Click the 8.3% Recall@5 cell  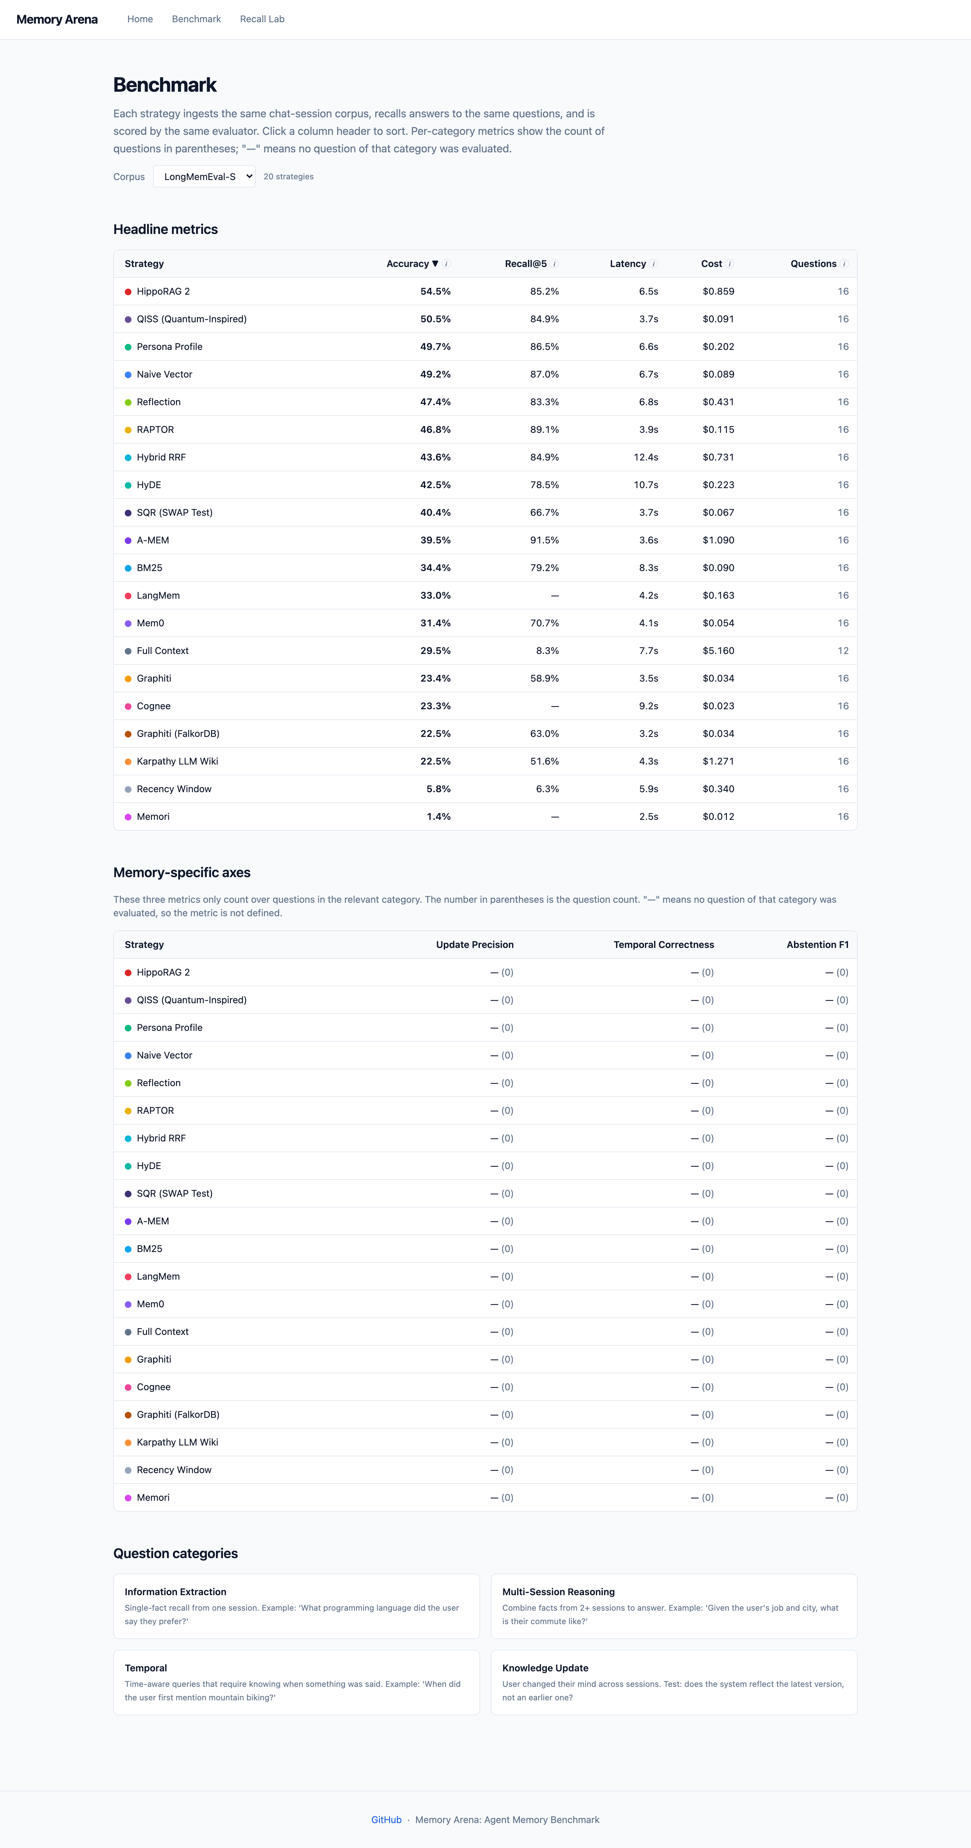(x=548, y=651)
